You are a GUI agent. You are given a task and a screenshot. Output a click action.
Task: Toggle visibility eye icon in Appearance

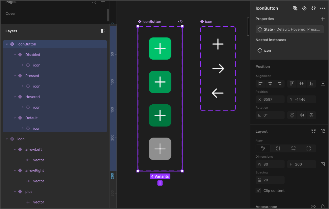[x=313, y=206]
